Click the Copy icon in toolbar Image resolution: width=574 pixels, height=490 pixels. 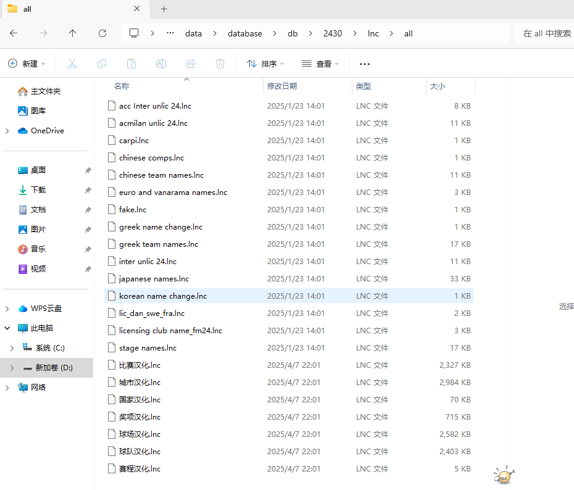[102, 64]
